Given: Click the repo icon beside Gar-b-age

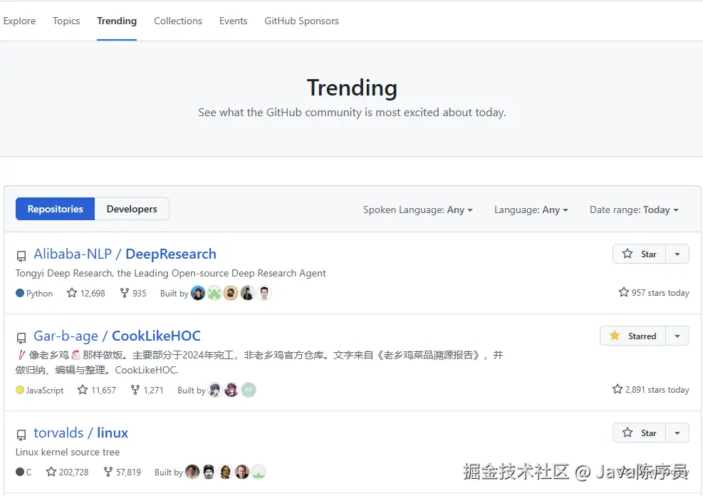Looking at the screenshot, I should (x=21, y=338).
